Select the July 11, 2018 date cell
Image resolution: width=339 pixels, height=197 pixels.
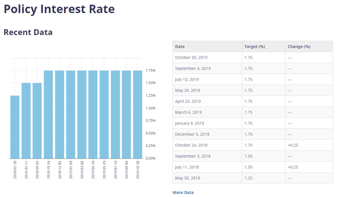click(207, 167)
